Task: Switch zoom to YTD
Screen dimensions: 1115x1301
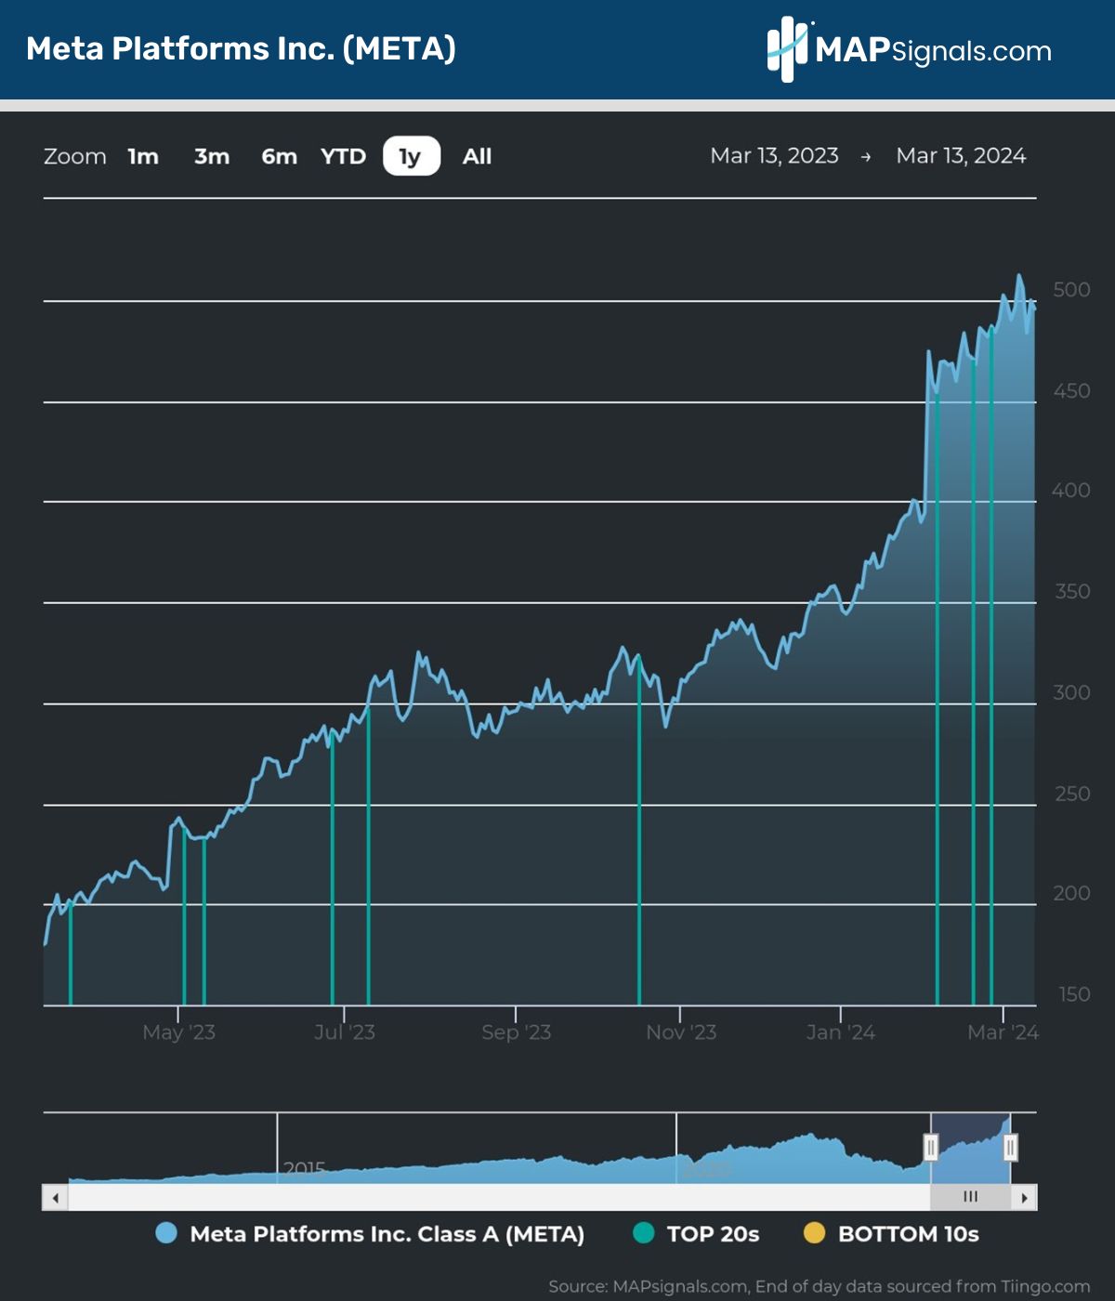Action: 343,156
